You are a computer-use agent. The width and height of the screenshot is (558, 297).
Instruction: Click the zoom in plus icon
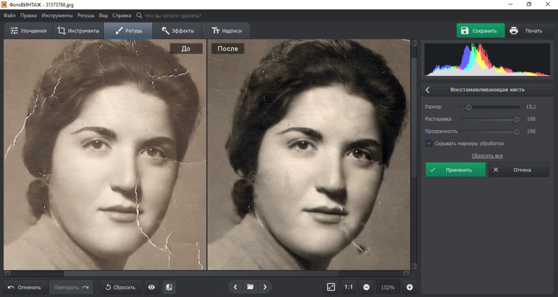pyautogui.click(x=410, y=287)
